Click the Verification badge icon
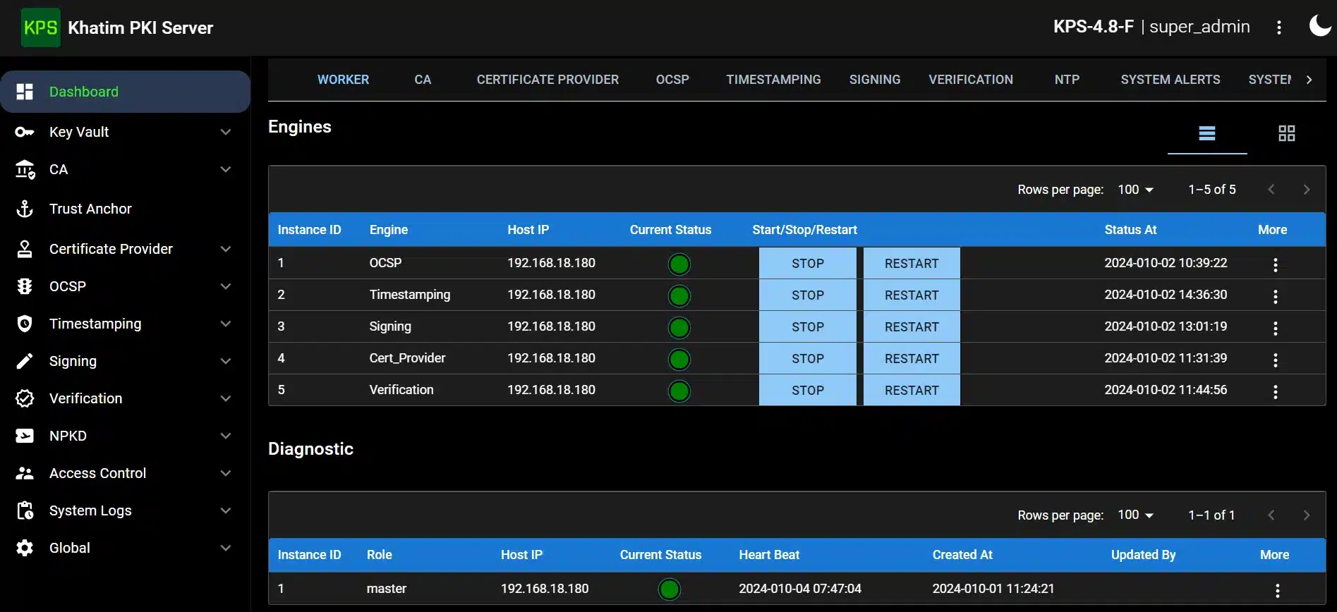Viewport: 1337px width, 612px height. [x=25, y=398]
